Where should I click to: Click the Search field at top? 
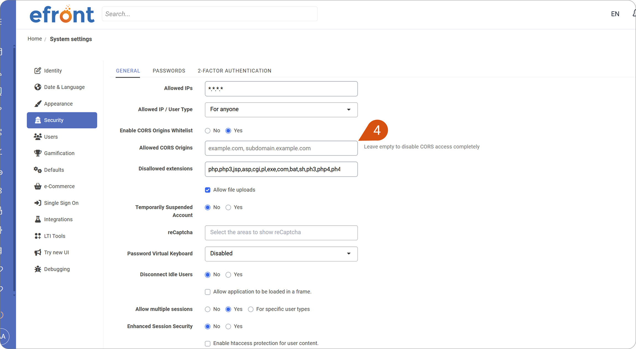(210, 14)
